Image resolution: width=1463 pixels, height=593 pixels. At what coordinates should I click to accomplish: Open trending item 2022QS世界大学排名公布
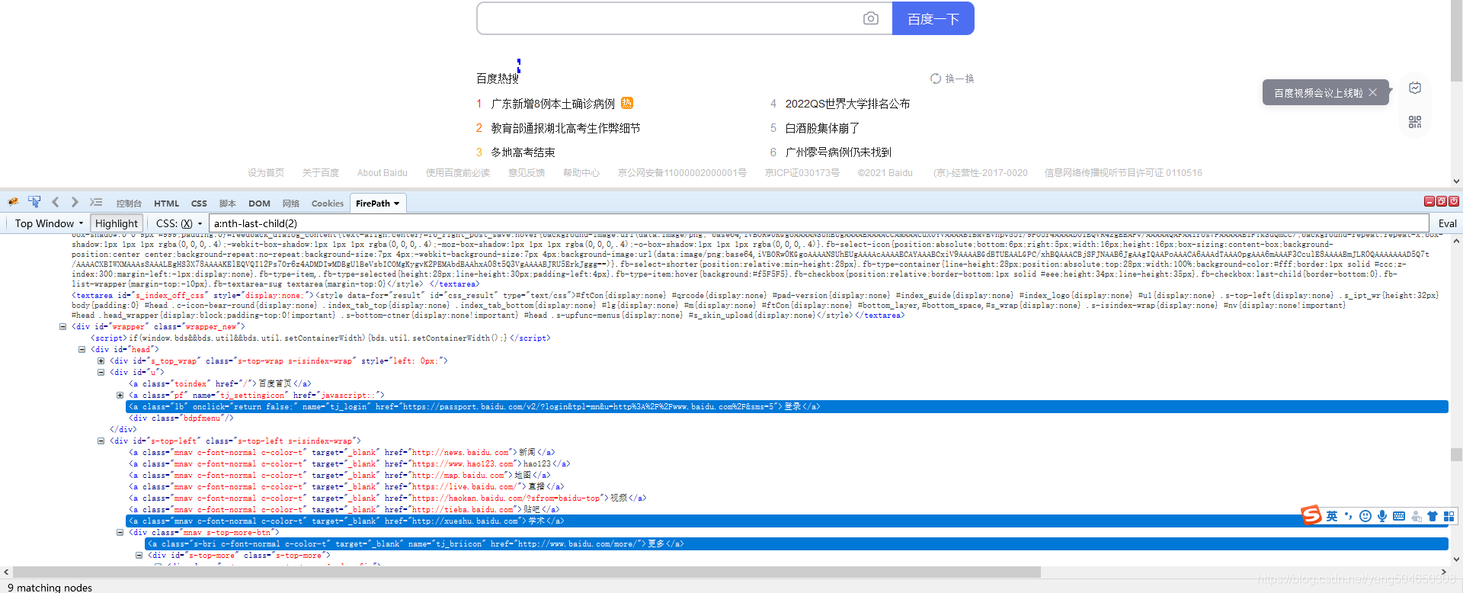(847, 104)
